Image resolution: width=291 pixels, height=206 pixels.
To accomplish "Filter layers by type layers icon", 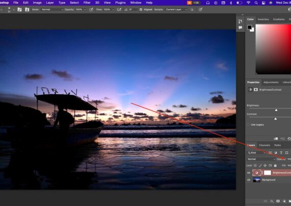I will [281, 152].
